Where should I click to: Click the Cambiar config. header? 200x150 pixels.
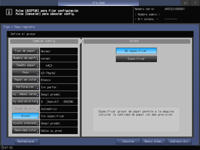click(x=44, y=41)
